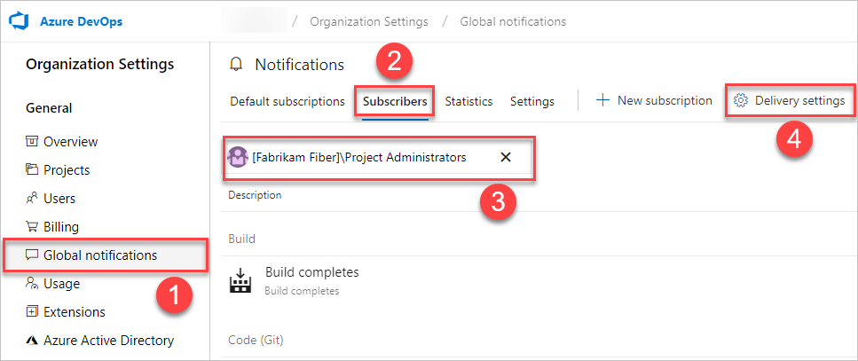Image resolution: width=858 pixels, height=361 pixels.
Task: Open the Projects settings page
Action: pyautogui.click(x=67, y=170)
